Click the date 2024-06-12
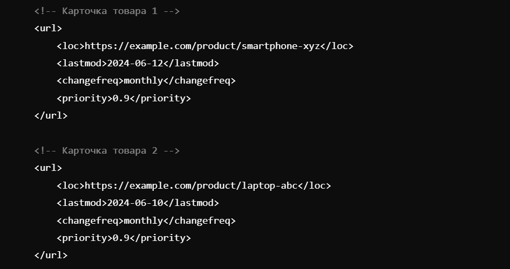 click(135, 63)
